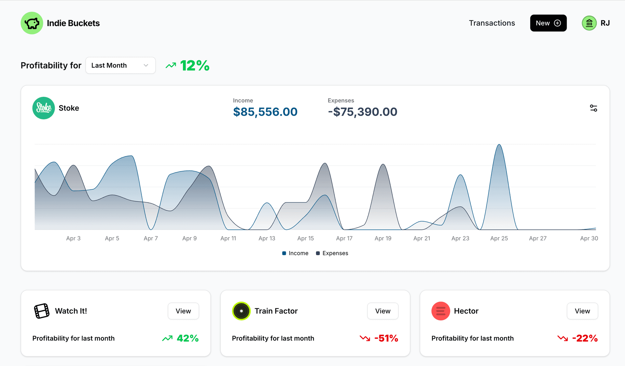Create a New entry with plus button
The width and height of the screenshot is (625, 366).
pyautogui.click(x=548, y=23)
